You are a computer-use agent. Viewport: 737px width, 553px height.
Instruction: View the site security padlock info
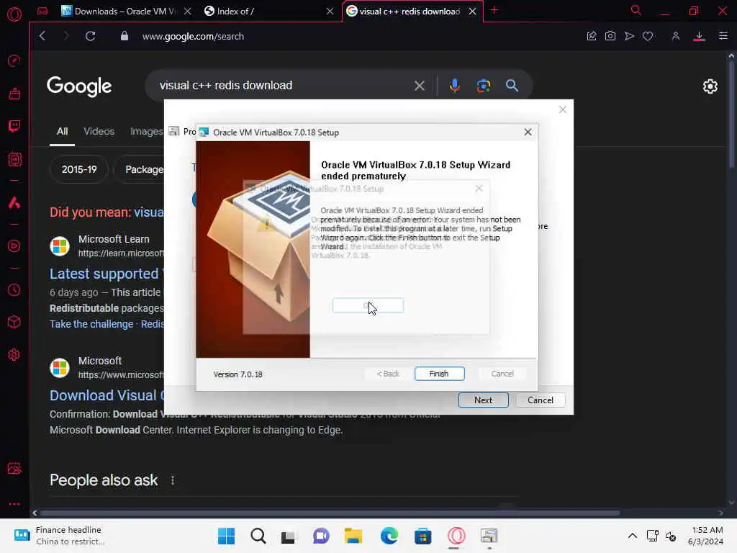click(x=124, y=36)
